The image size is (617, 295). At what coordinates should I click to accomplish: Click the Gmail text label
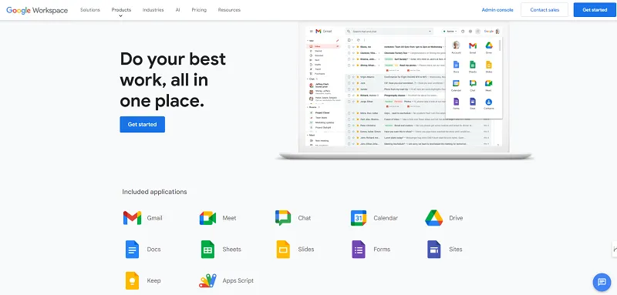155,218
